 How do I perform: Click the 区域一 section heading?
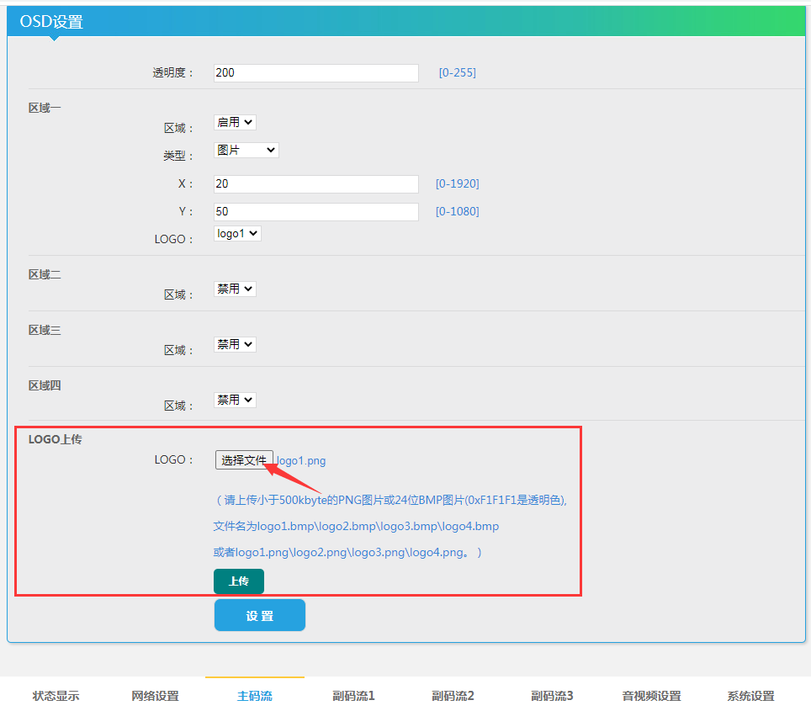(x=45, y=109)
